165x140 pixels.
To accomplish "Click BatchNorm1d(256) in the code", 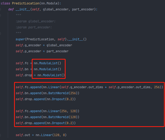I will (63, 93).
